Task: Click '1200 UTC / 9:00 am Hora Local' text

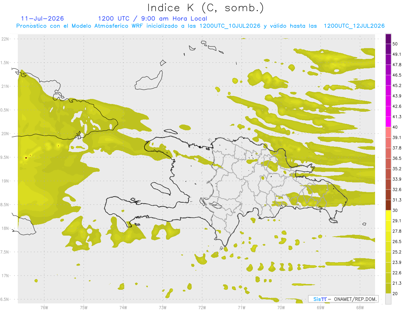Action: [x=153, y=19]
